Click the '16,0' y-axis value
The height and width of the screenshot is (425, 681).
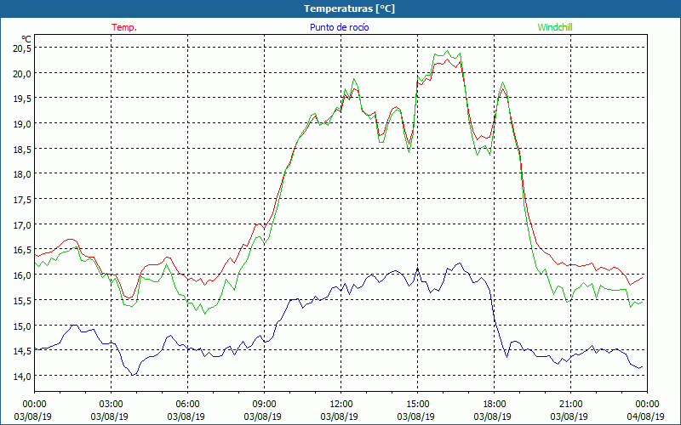(x=22, y=275)
